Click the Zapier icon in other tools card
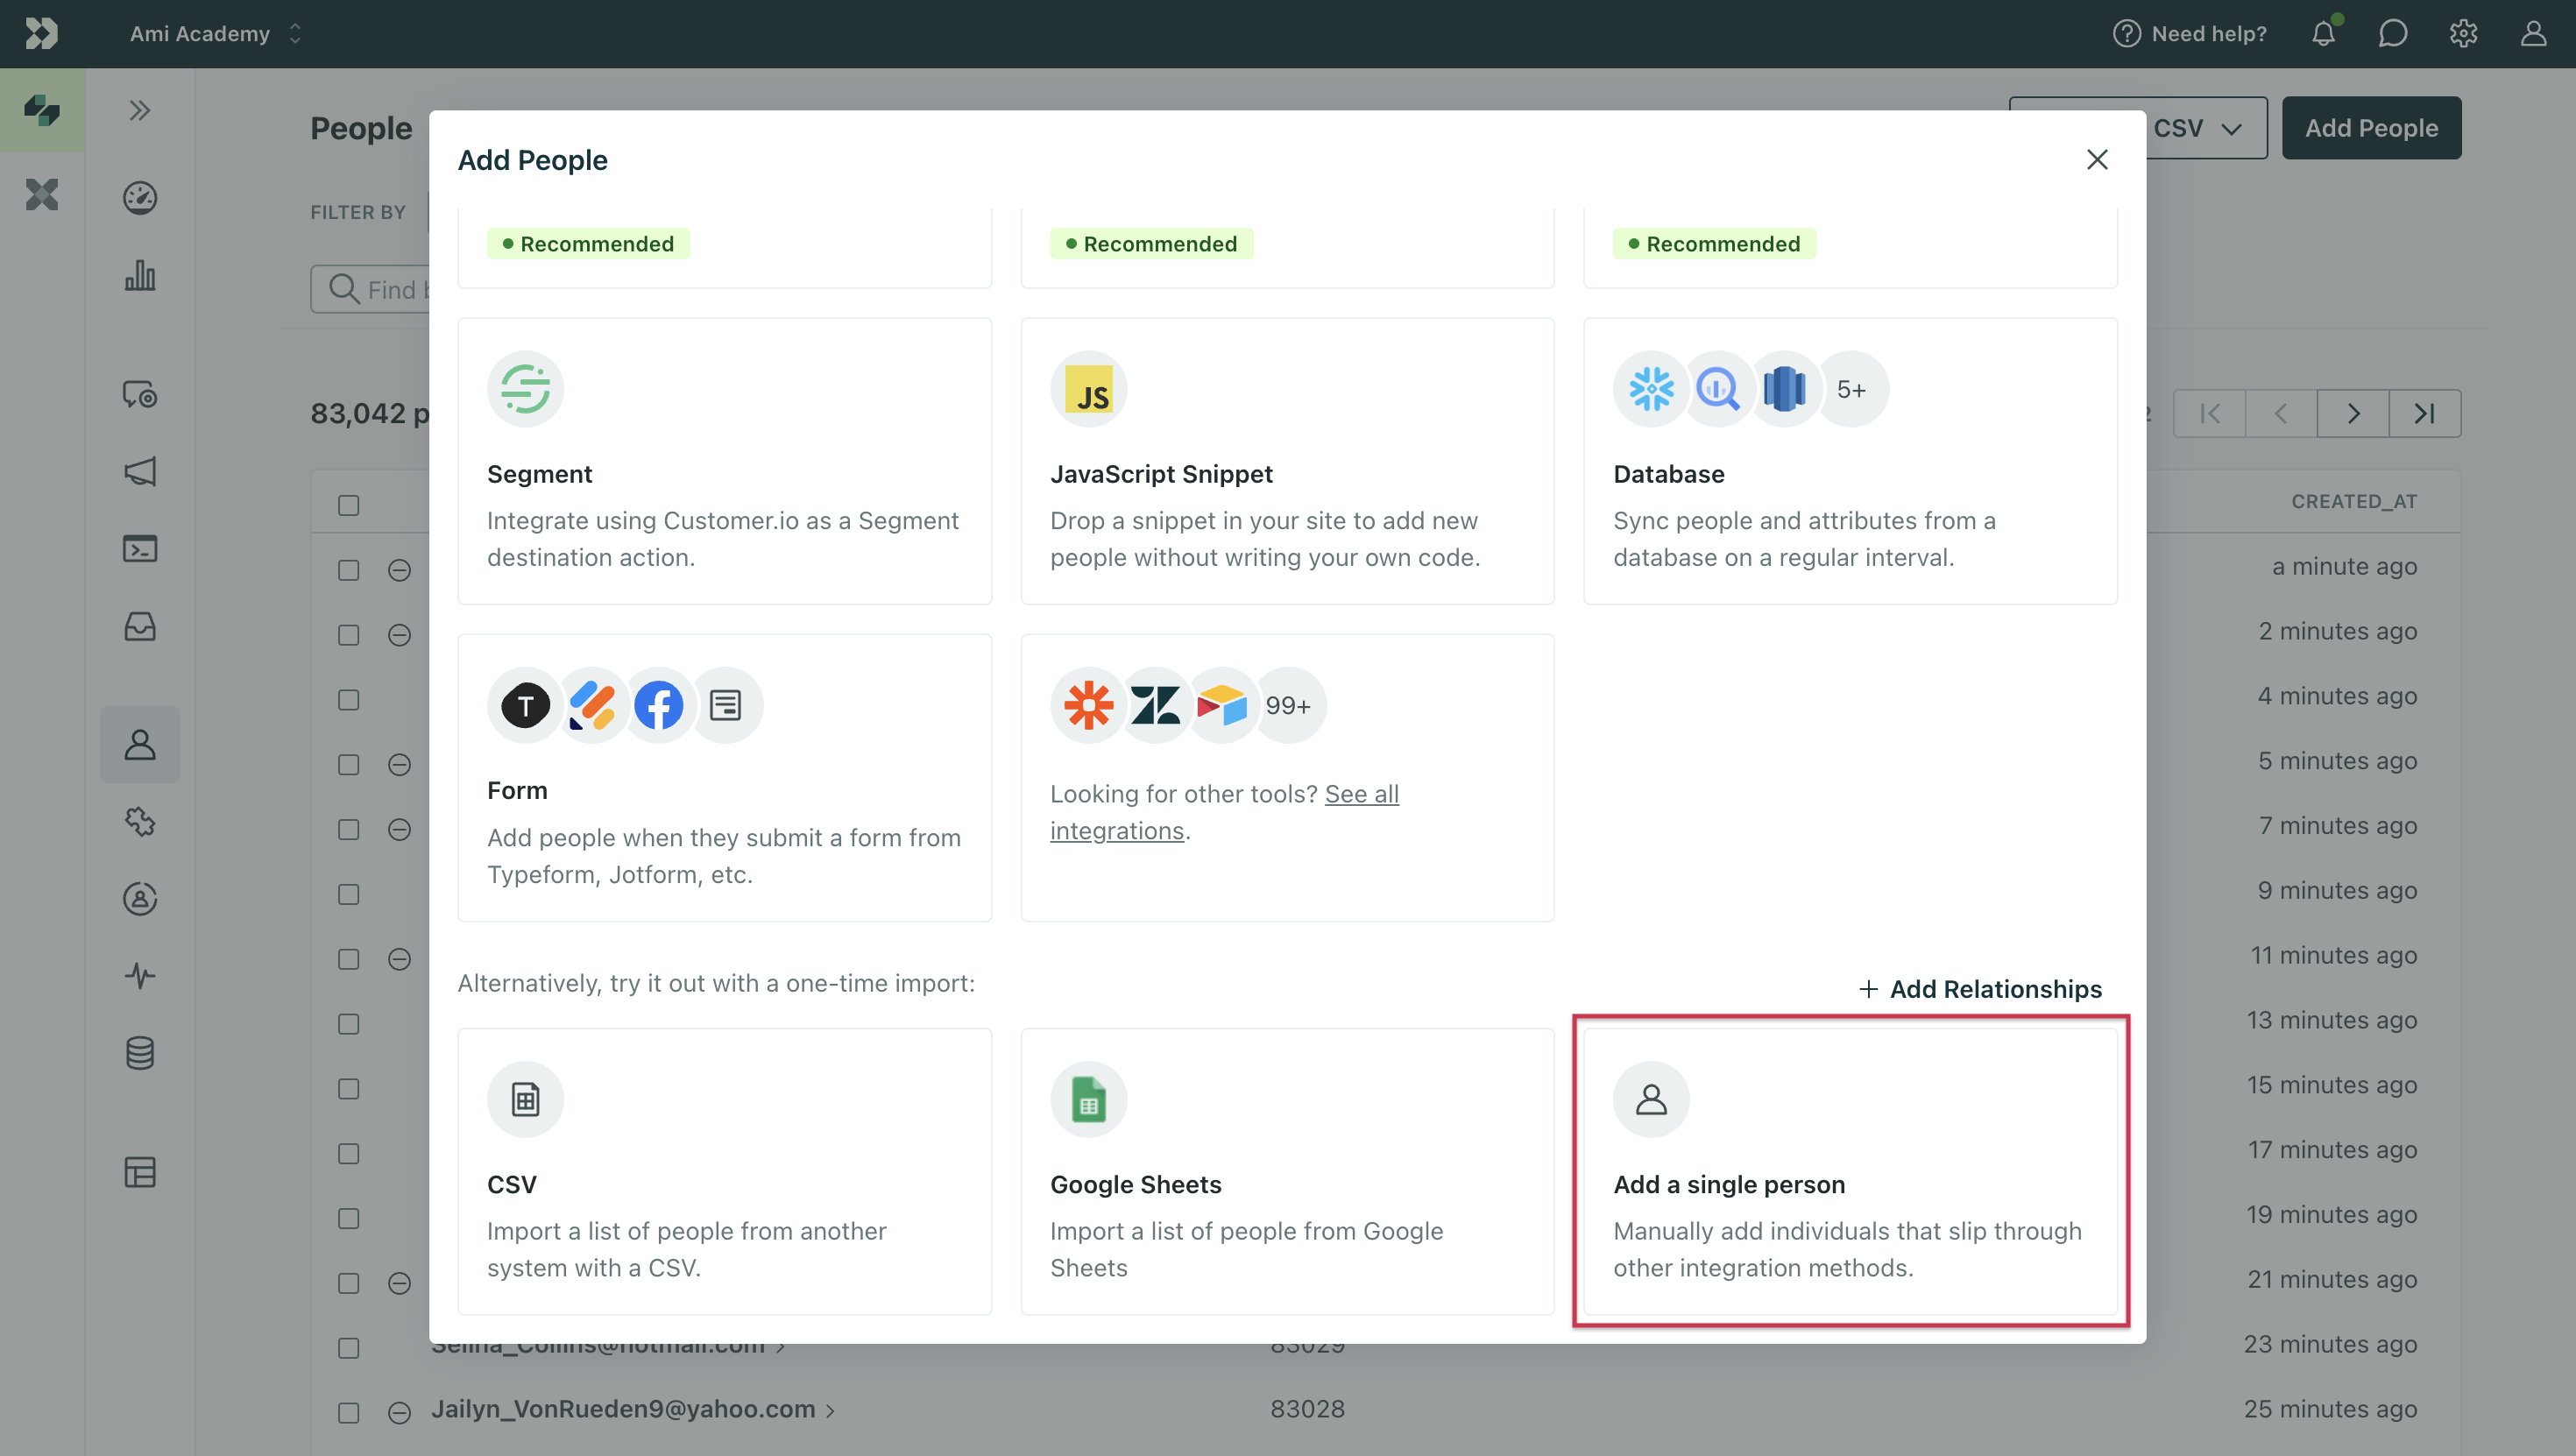The image size is (2576, 1456). (x=1088, y=706)
